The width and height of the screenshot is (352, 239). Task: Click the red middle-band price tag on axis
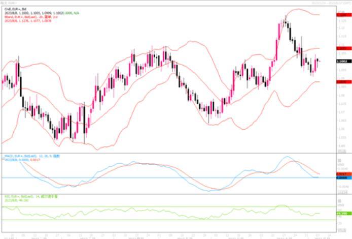pos(341,48)
